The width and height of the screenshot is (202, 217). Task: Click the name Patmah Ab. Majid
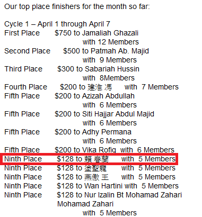[120, 51]
